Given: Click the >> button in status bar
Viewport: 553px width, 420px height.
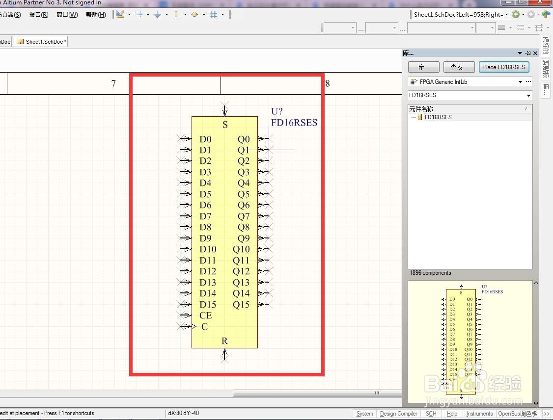Looking at the screenshot, I should (x=546, y=413).
